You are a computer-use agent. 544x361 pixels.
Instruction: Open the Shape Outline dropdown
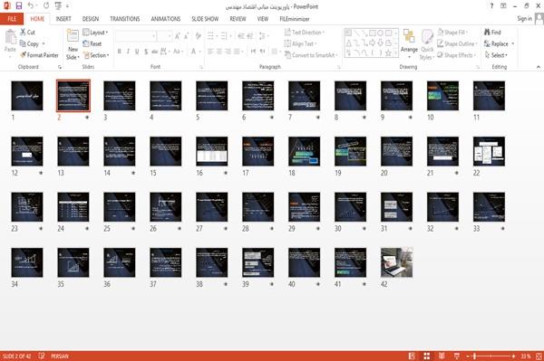[457, 43]
